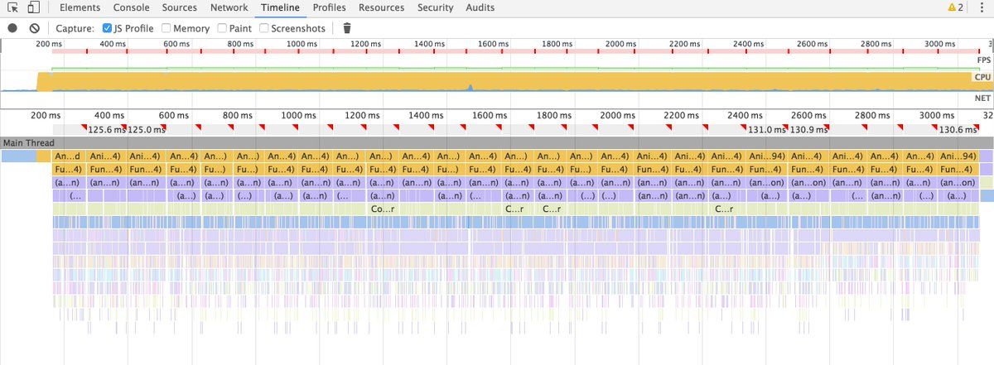
Task: Toggle the device mode icon
Action: pyautogui.click(x=34, y=8)
